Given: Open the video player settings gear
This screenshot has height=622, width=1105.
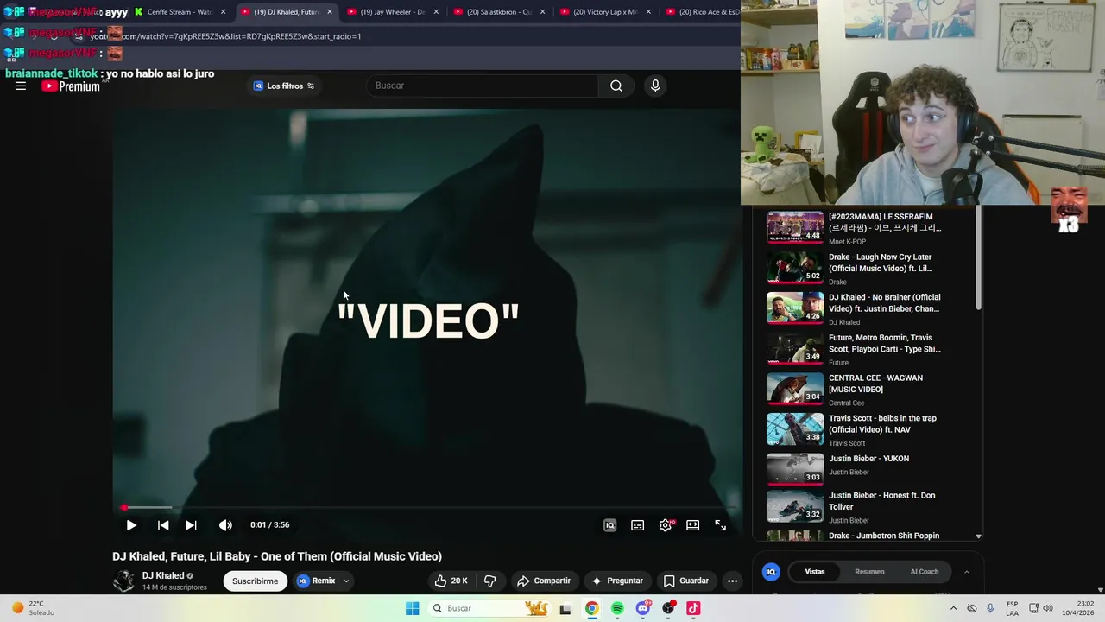Looking at the screenshot, I should pyautogui.click(x=666, y=525).
